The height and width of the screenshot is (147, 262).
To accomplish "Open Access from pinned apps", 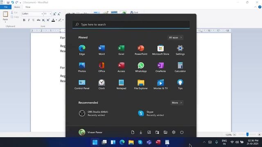I will click(x=121, y=67).
